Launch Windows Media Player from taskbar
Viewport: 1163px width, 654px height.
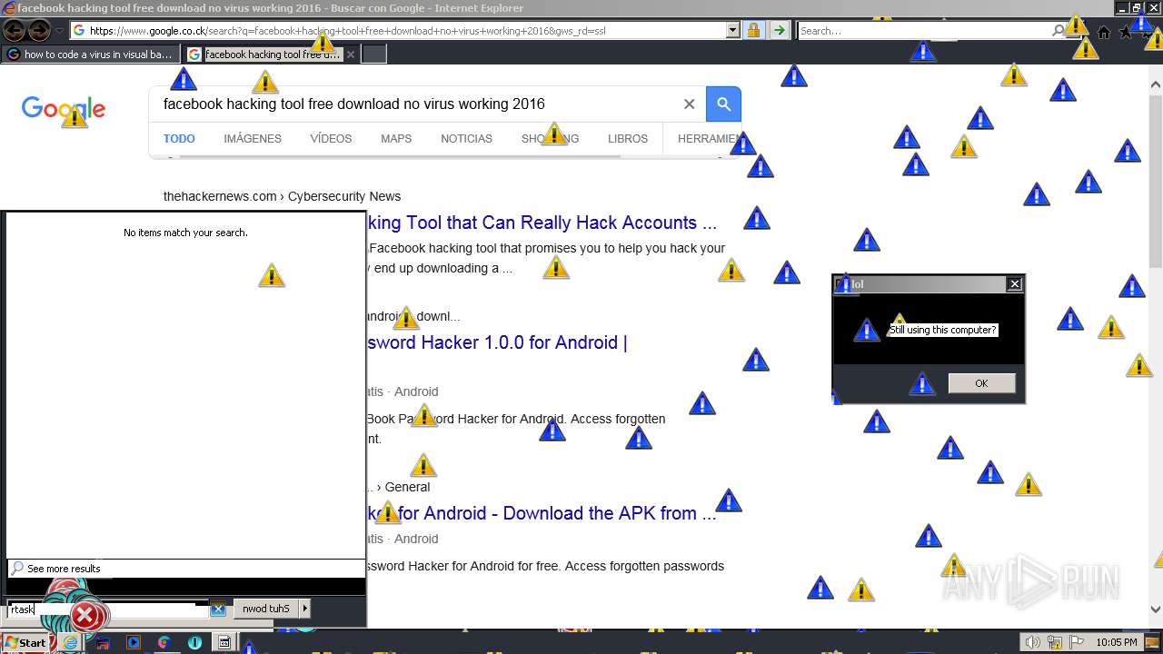134,642
